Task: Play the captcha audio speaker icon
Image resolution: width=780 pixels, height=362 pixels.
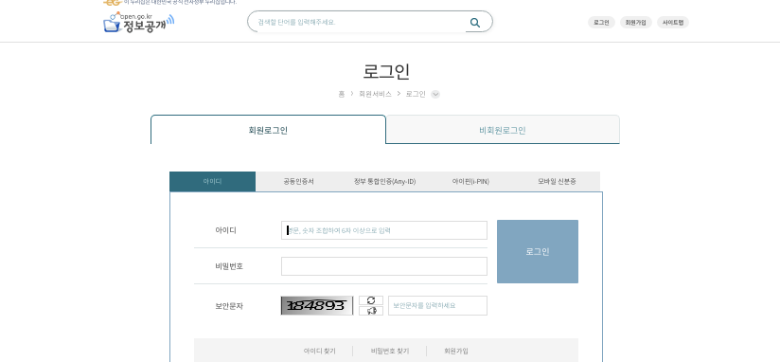Action: [371, 311]
